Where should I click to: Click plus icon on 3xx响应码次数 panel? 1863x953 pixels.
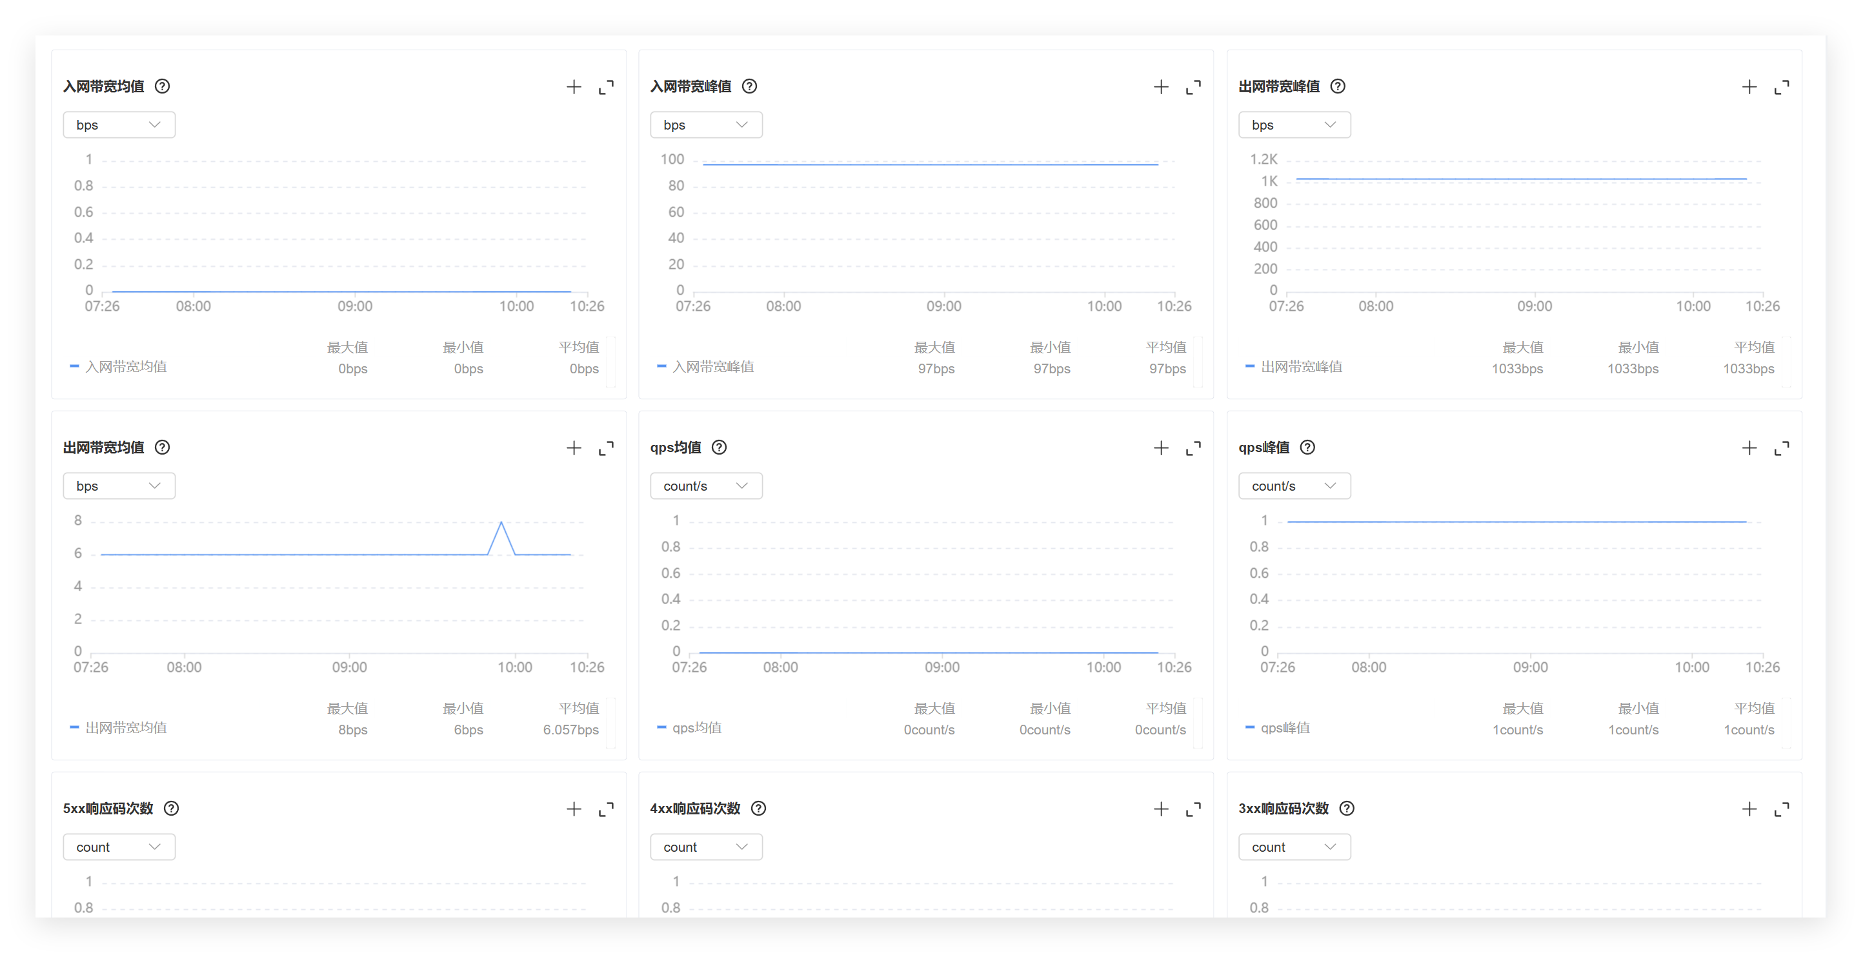(1749, 809)
